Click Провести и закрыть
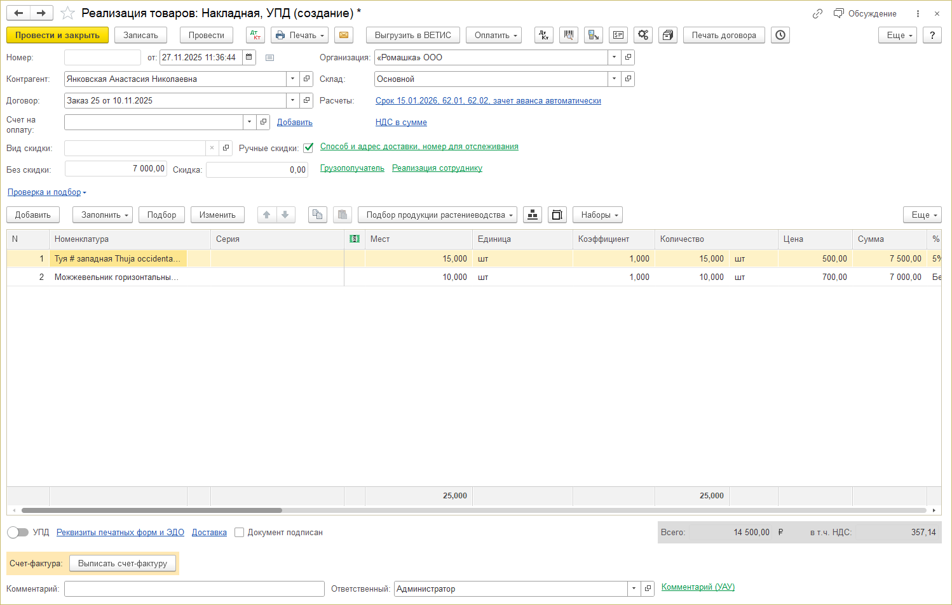The width and height of the screenshot is (952, 605). coord(57,36)
